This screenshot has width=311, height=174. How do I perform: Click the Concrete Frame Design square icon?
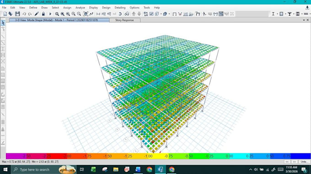(x=281, y=14)
